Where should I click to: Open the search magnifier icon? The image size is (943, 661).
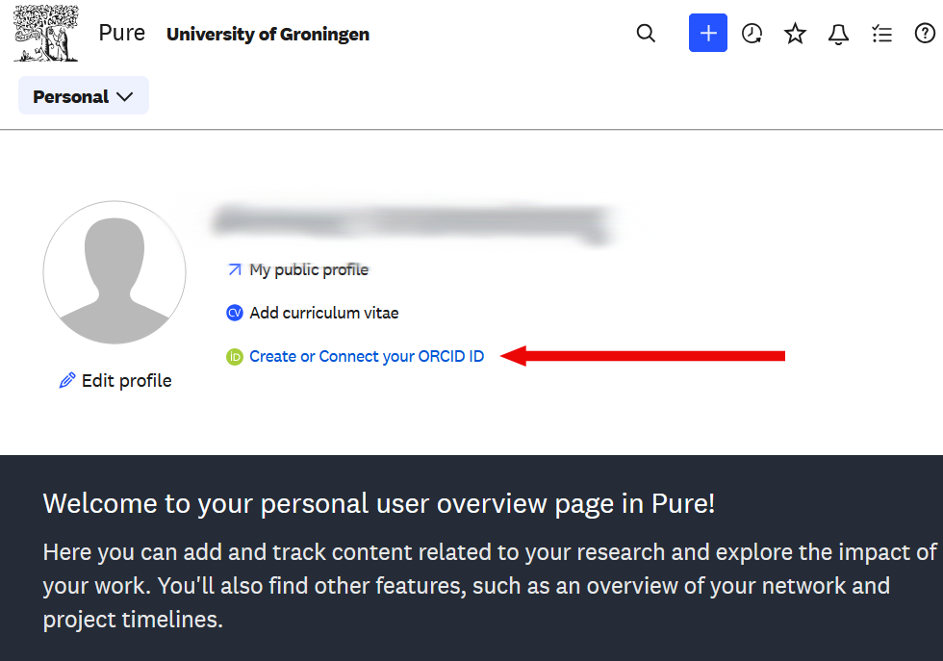pyautogui.click(x=646, y=33)
